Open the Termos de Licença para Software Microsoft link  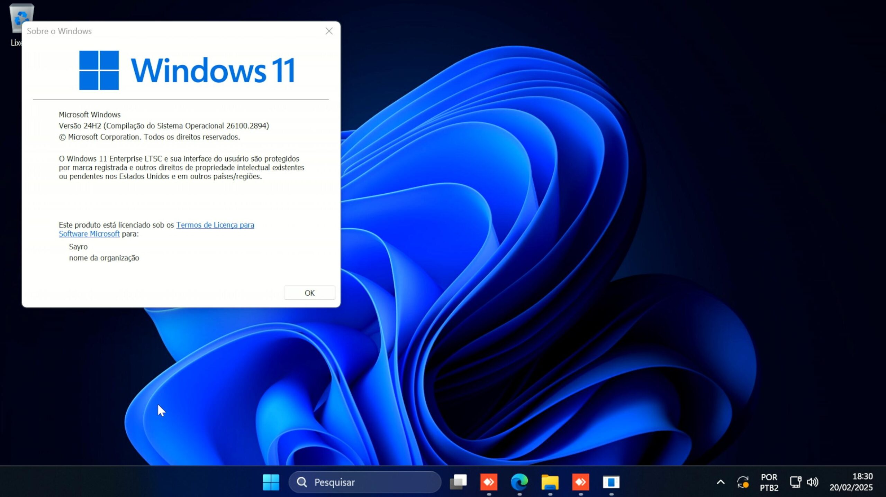click(215, 225)
